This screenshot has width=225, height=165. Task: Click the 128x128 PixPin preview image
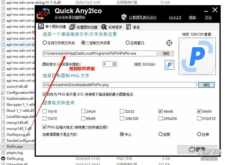point(197,56)
